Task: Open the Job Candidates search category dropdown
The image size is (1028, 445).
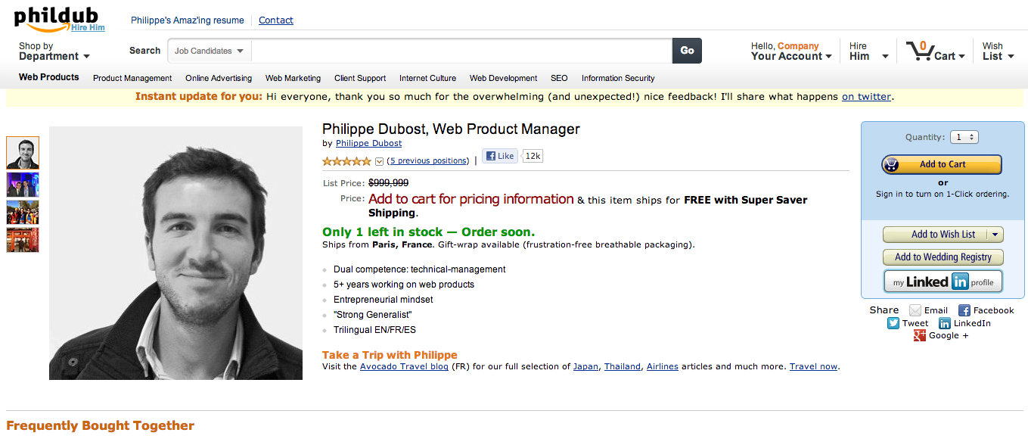Action: click(210, 51)
